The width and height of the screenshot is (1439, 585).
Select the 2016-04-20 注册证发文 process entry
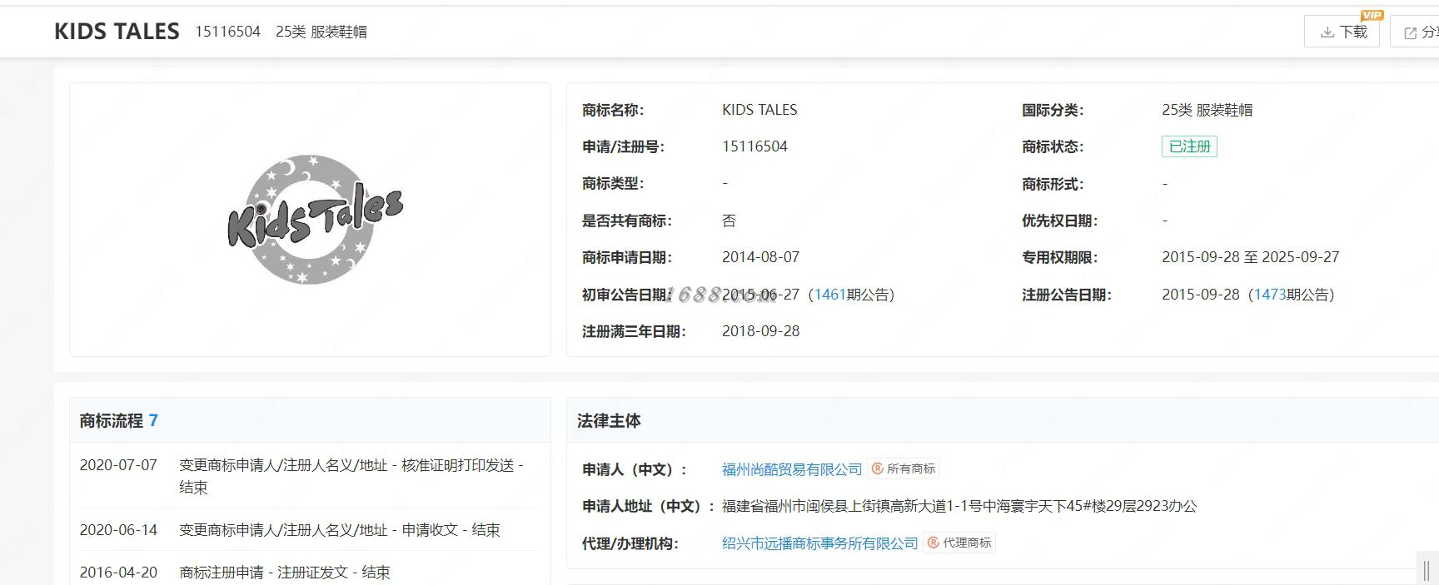pyautogui.click(x=309, y=573)
